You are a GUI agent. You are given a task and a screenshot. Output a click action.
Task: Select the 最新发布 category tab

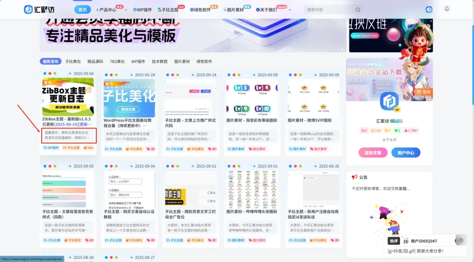click(50, 61)
